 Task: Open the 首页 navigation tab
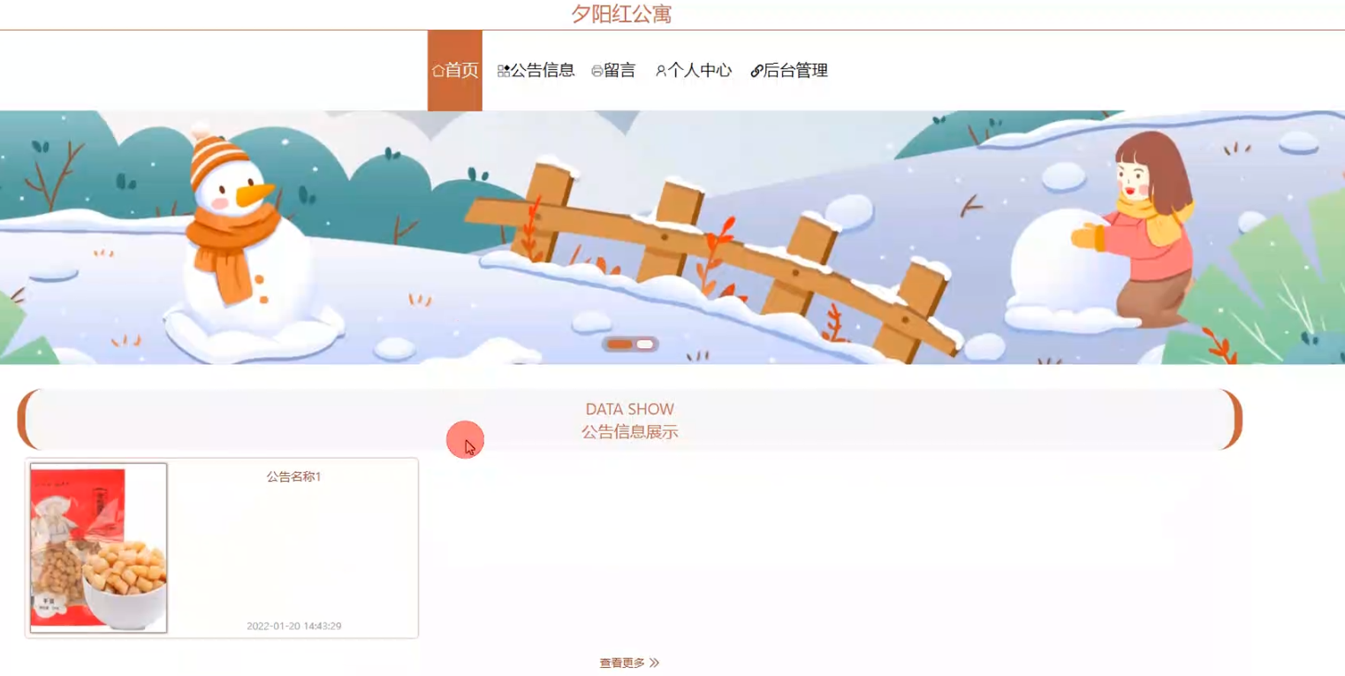click(x=455, y=71)
